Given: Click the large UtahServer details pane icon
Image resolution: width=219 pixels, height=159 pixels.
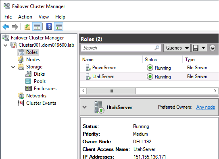Looking at the screenshot, I should click(x=99, y=107).
